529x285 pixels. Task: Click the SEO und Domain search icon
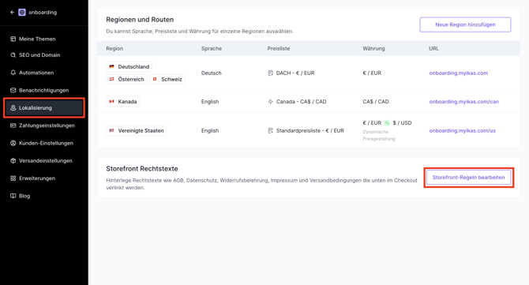(13, 55)
